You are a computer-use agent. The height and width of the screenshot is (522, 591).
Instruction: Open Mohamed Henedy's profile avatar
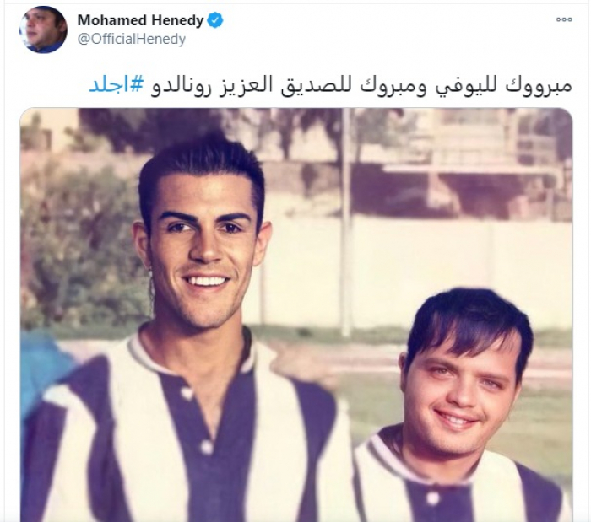[43, 30]
